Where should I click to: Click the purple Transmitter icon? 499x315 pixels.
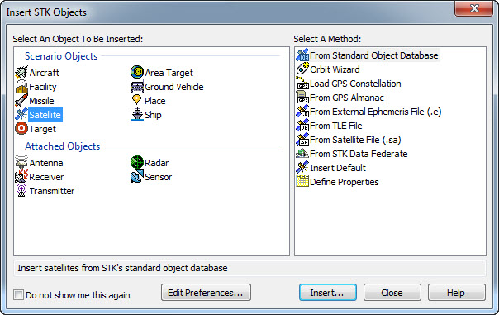21,190
